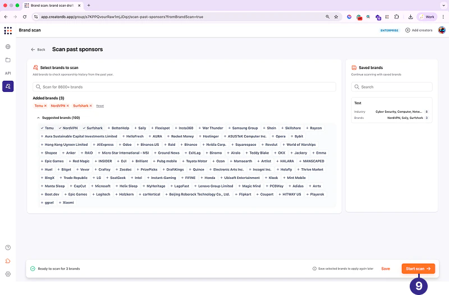Add Insta360 suggested brand
The width and height of the screenshot is (449, 295).
pyautogui.click(x=184, y=128)
